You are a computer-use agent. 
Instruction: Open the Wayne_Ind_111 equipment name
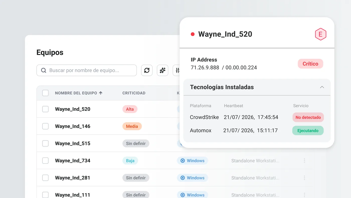[x=73, y=195]
